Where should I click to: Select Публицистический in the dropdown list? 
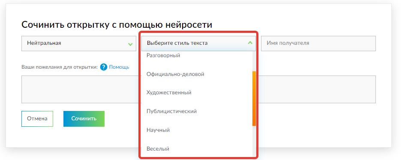pos(171,111)
